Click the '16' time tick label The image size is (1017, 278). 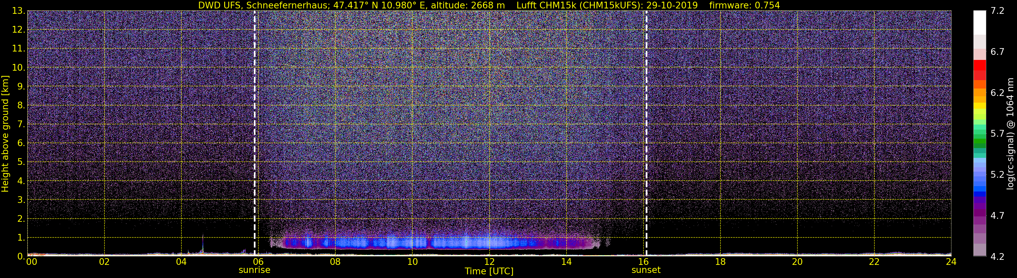(x=643, y=262)
